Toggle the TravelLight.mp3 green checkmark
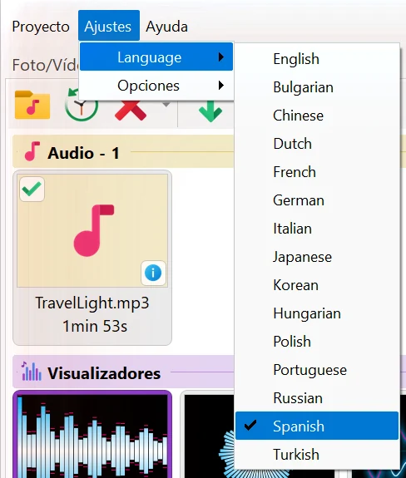The height and width of the screenshot is (478, 406). (32, 189)
